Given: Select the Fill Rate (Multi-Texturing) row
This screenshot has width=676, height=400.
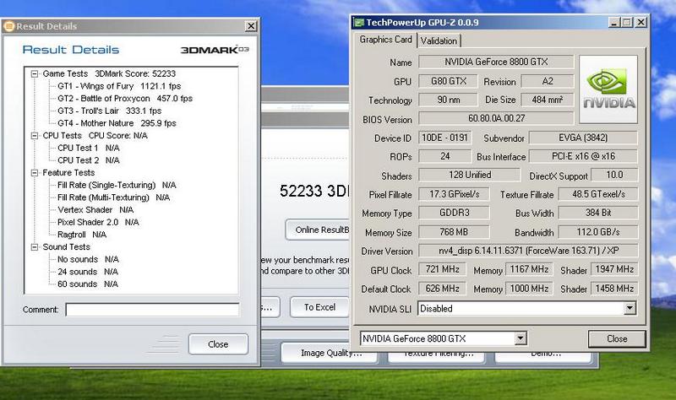Looking at the screenshot, I should (113, 197).
